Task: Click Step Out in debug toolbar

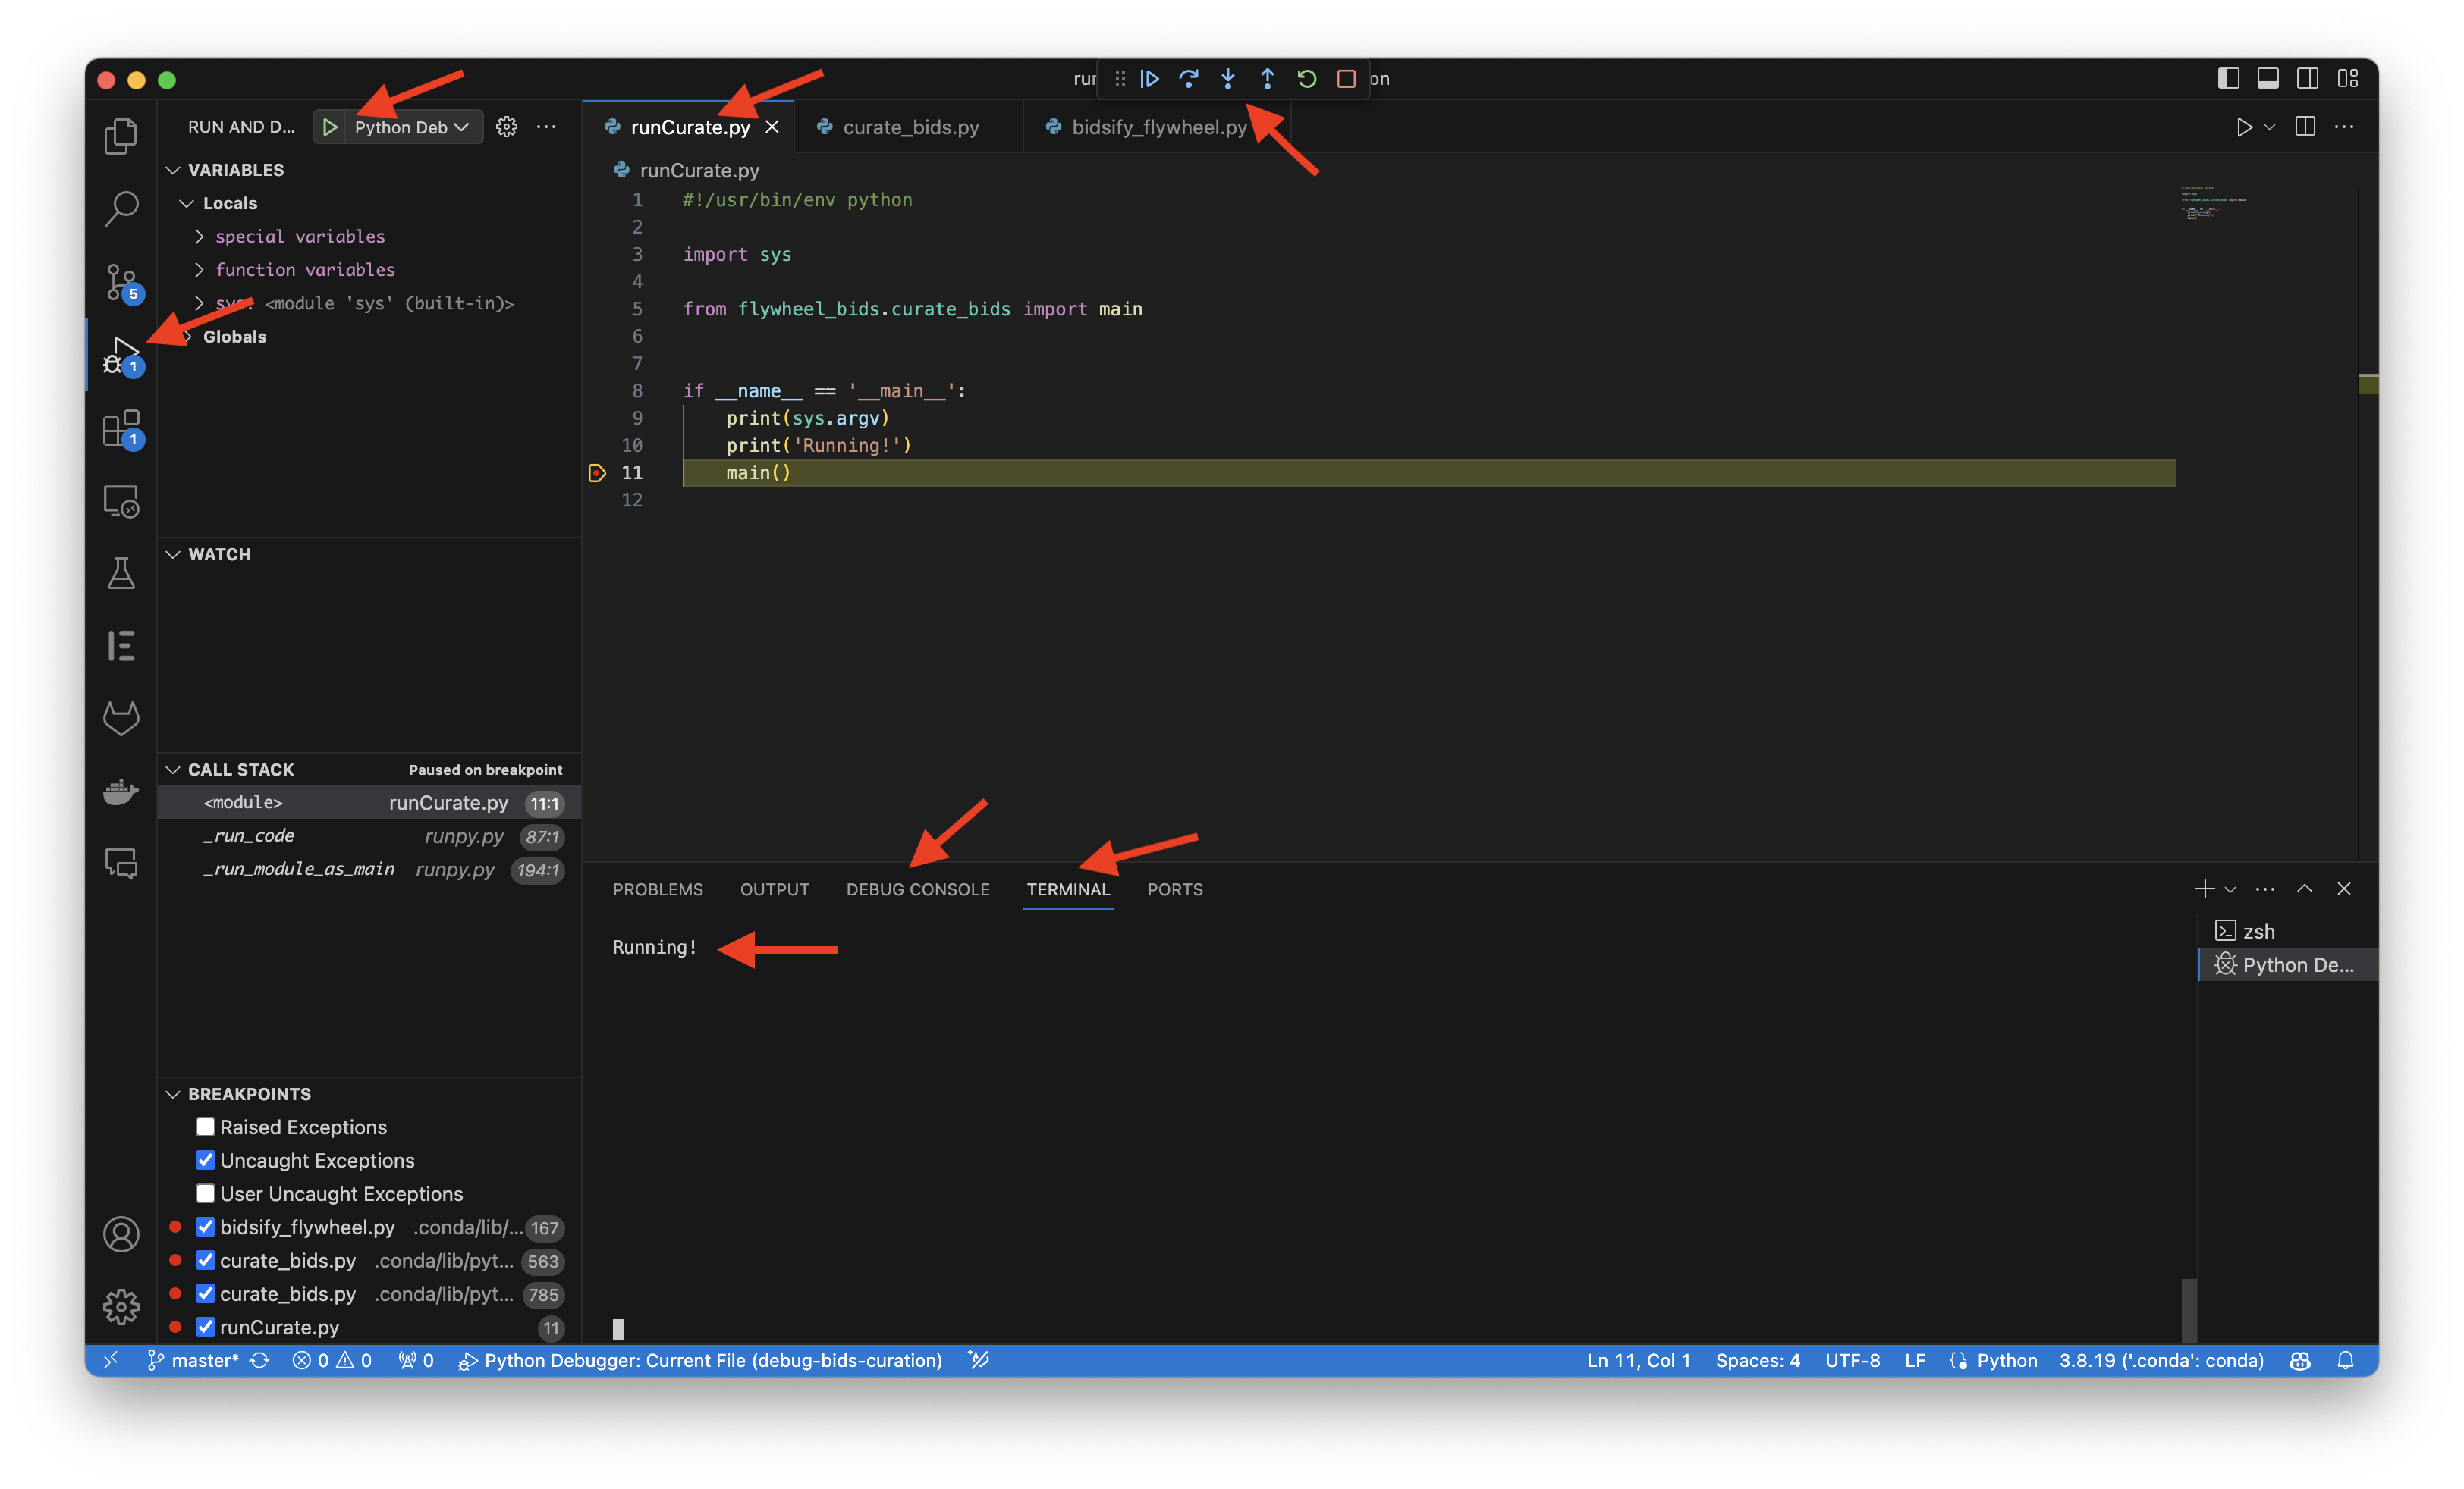Action: click(x=1267, y=79)
